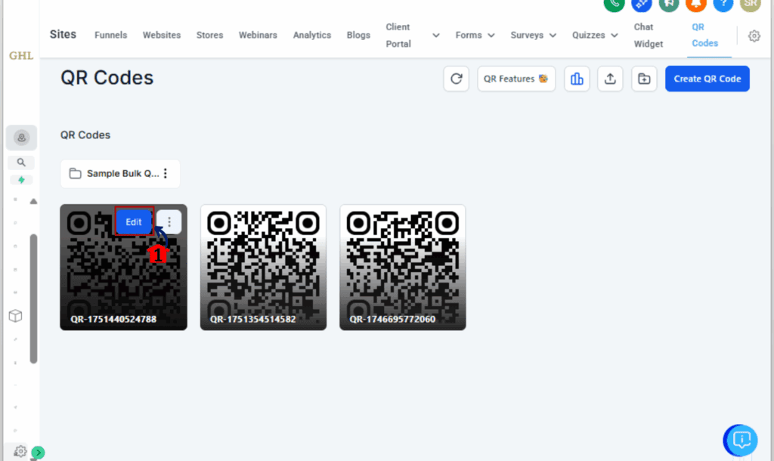
Task: Go to the Websites tab
Action: 162,35
